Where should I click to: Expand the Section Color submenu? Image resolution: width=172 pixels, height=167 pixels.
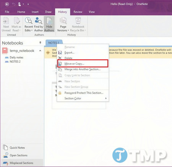coord(83,99)
